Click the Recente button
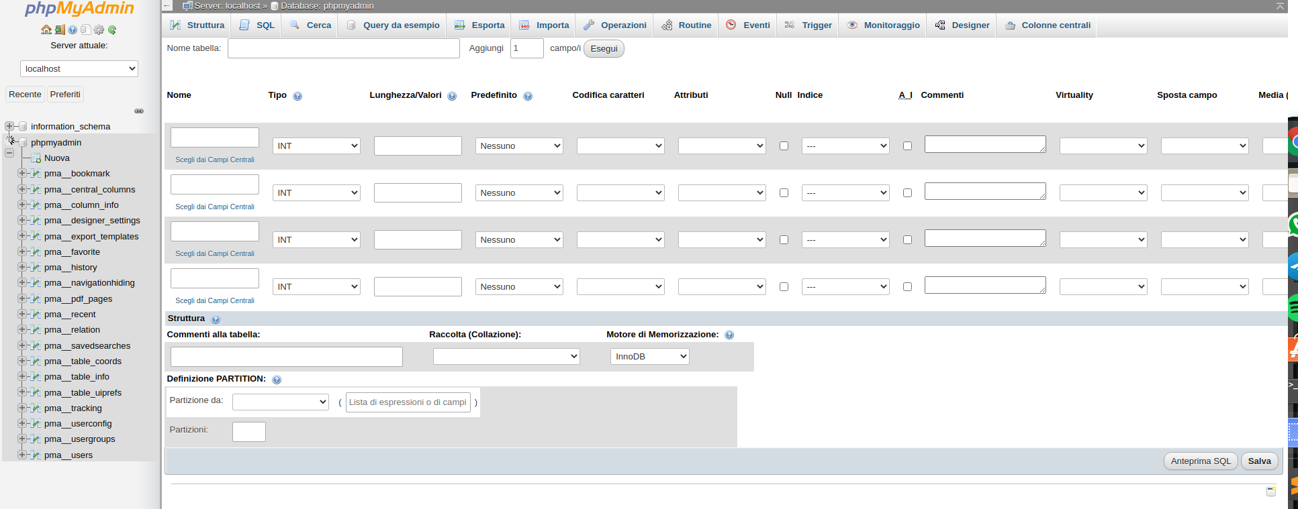The image size is (1298, 509). pos(25,95)
